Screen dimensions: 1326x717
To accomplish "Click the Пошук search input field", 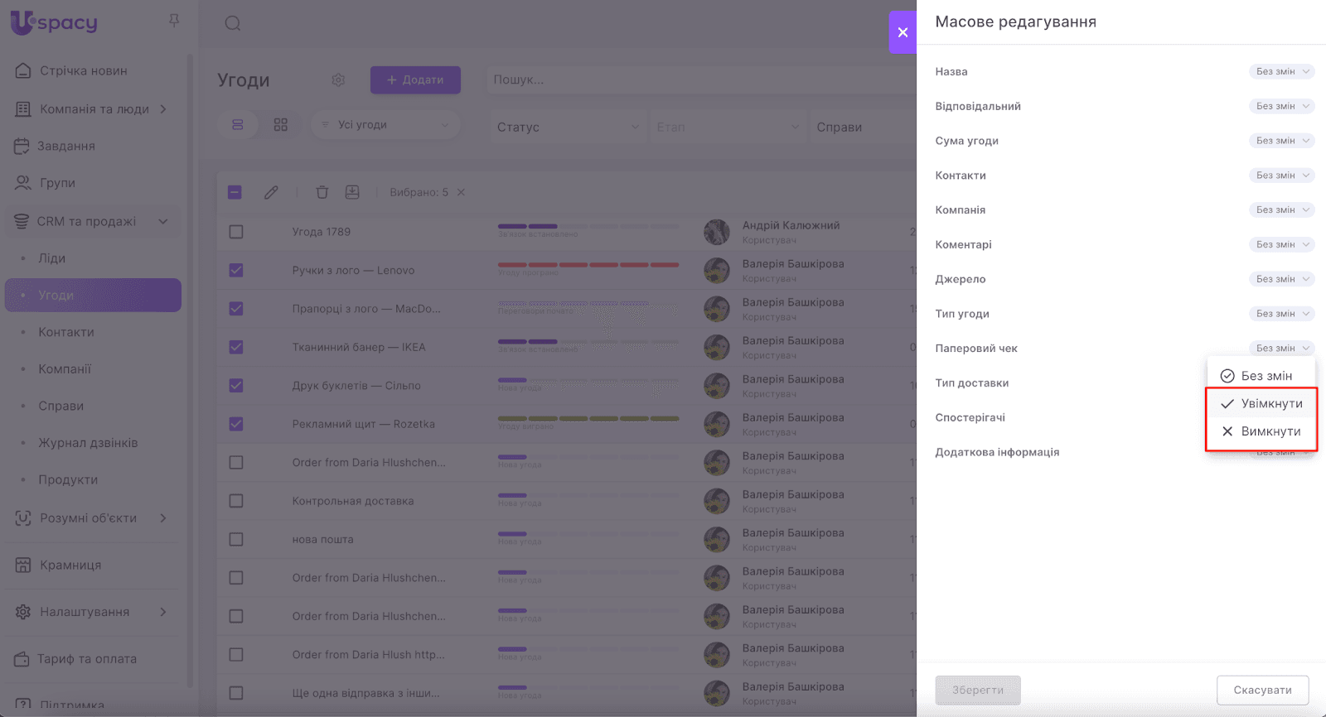I will (696, 80).
